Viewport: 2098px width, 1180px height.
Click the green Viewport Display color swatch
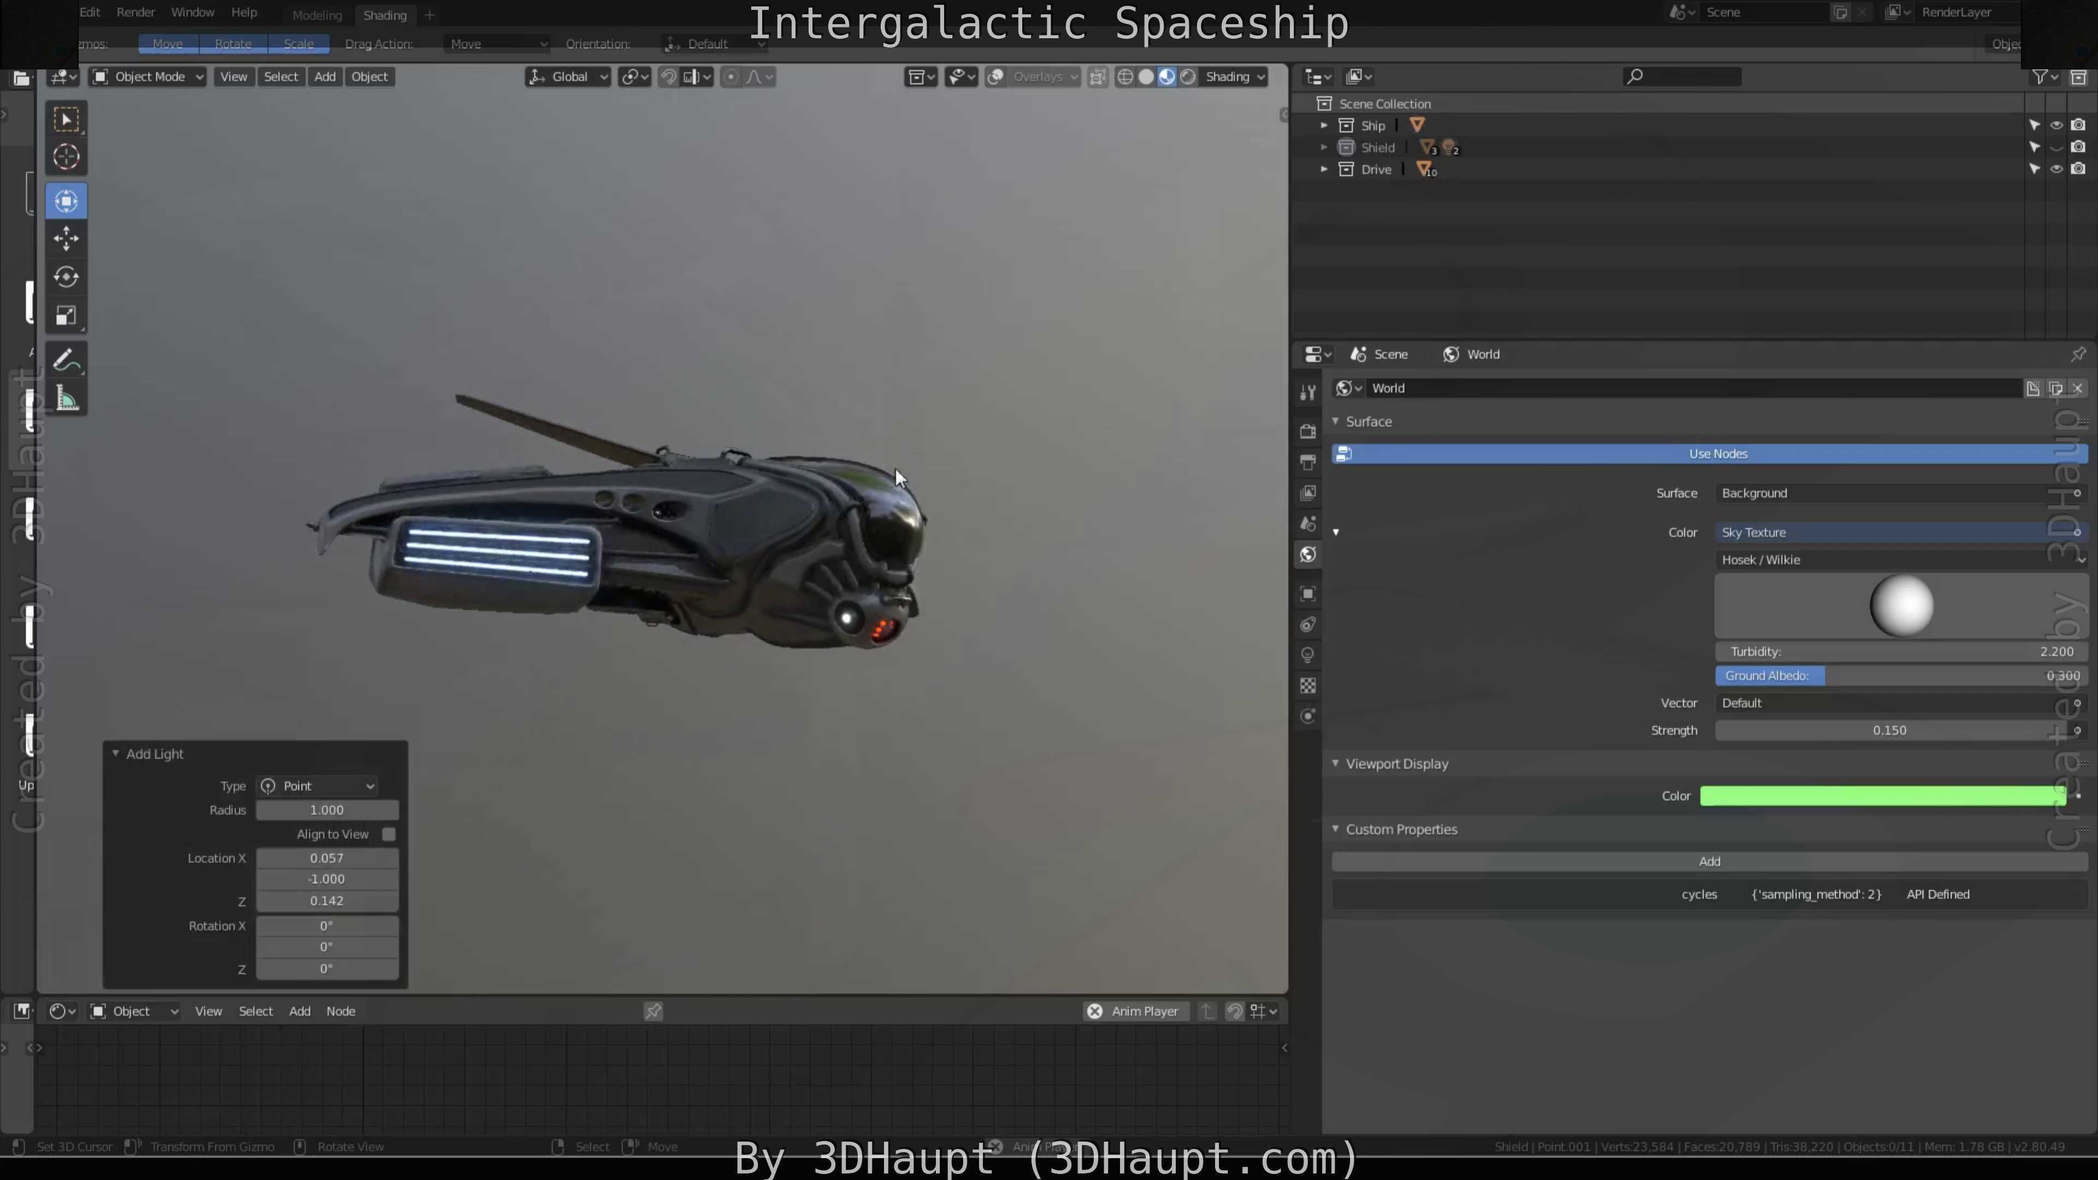(1881, 795)
